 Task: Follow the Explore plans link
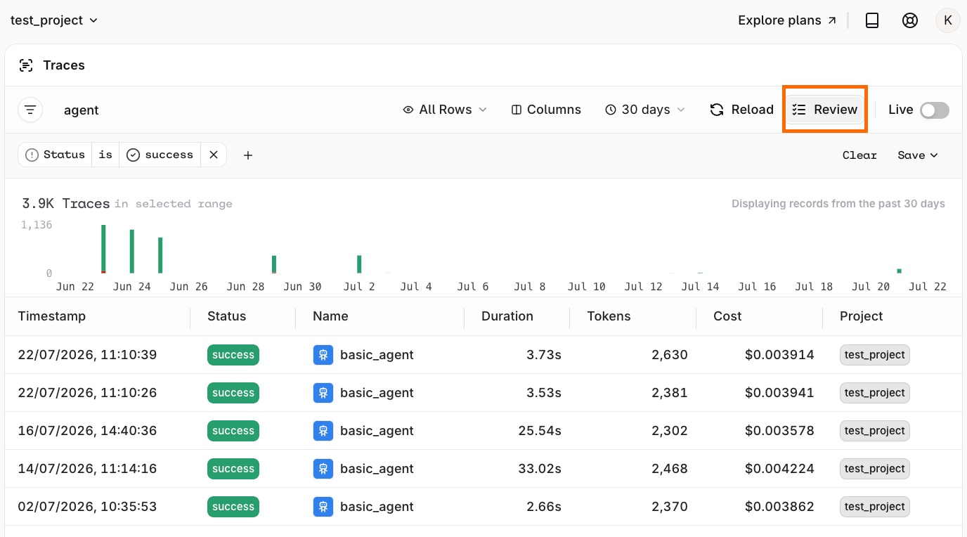tap(787, 20)
